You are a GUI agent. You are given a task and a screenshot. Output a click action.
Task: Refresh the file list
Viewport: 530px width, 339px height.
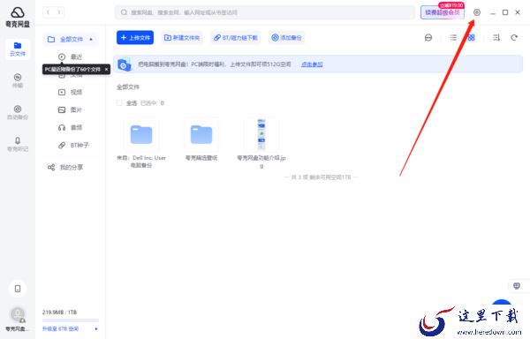pyautogui.click(x=514, y=37)
